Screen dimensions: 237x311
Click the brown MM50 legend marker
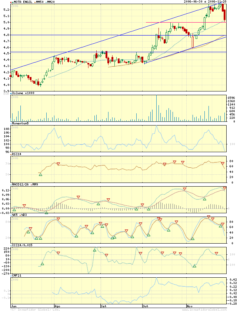34,2
